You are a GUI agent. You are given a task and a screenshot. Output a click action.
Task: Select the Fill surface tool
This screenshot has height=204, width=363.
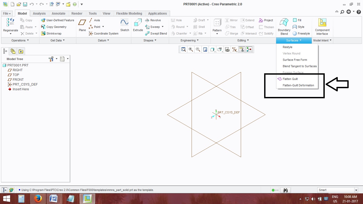(297, 20)
